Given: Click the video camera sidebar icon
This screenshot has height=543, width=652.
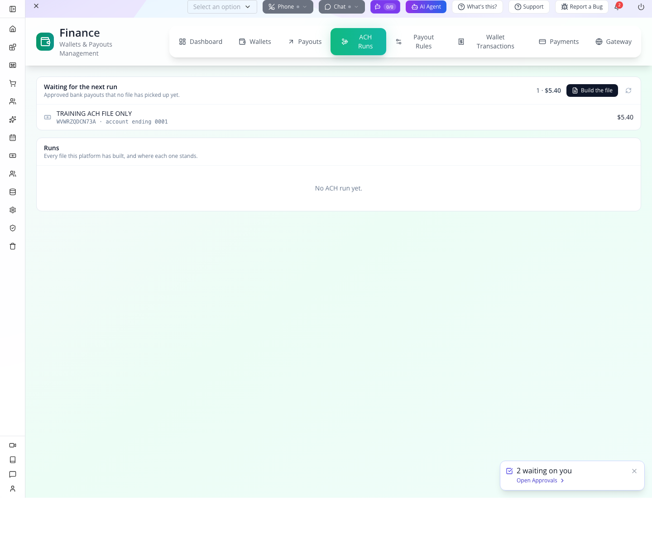Looking at the screenshot, I should pyautogui.click(x=13, y=445).
